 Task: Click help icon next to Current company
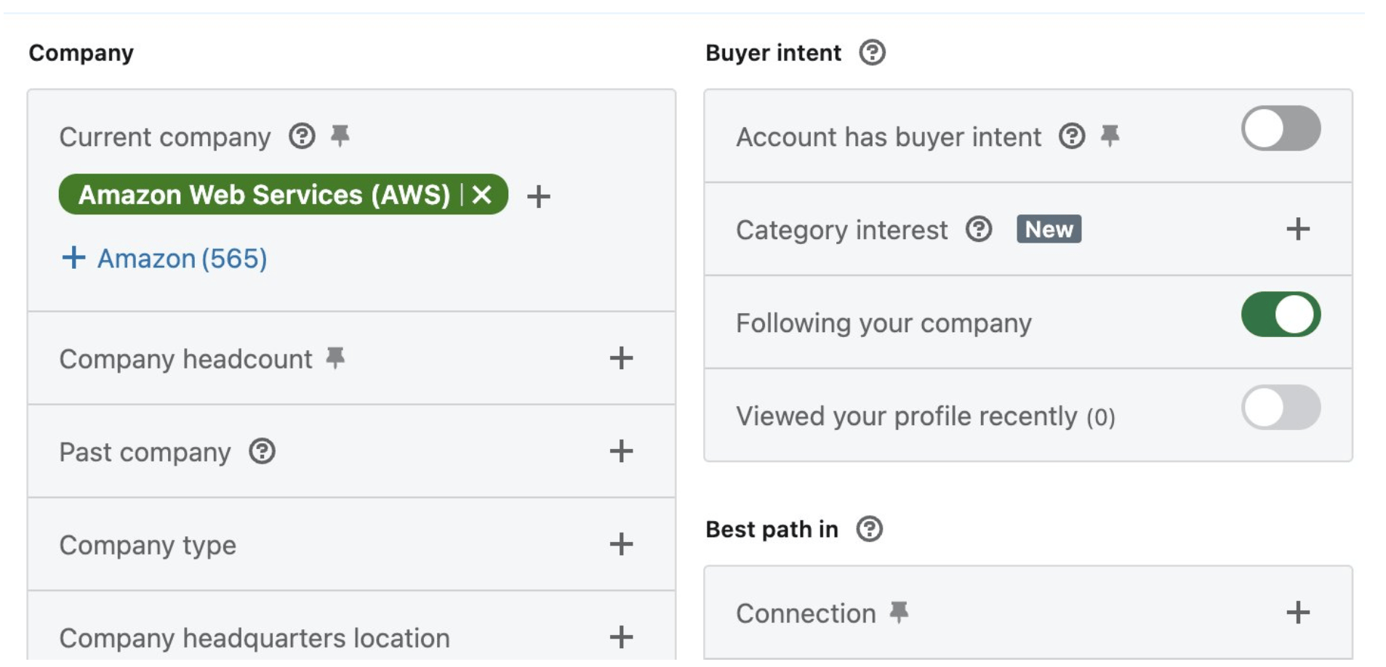[302, 136]
